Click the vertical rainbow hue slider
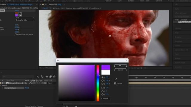Viewport: 191px width, 107px height. coord(98,83)
